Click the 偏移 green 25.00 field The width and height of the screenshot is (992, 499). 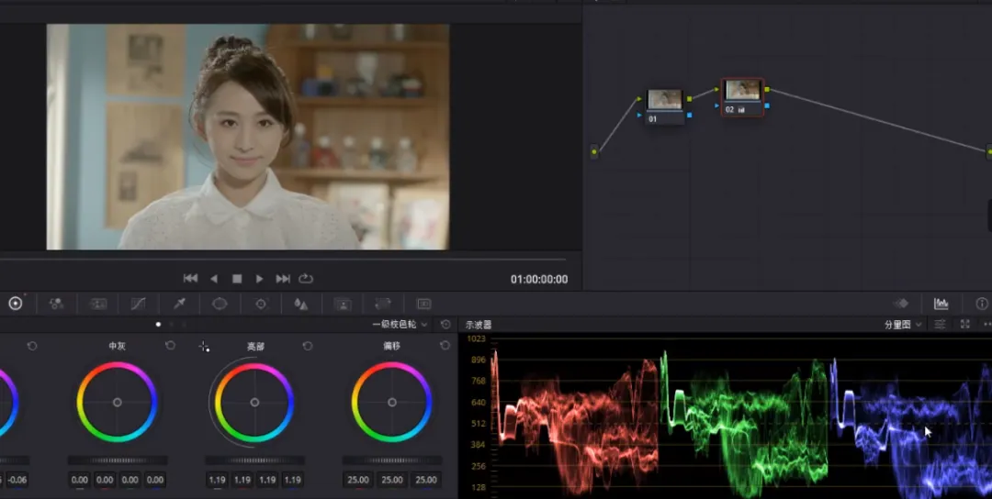coord(392,480)
